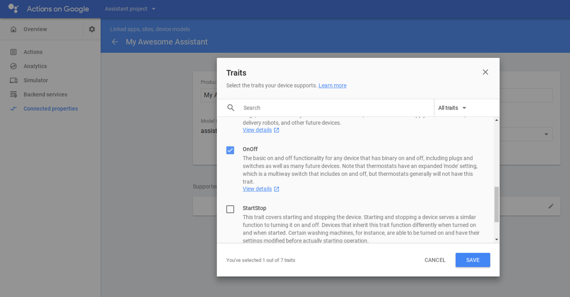Click the search magnifier icon

coord(231,107)
